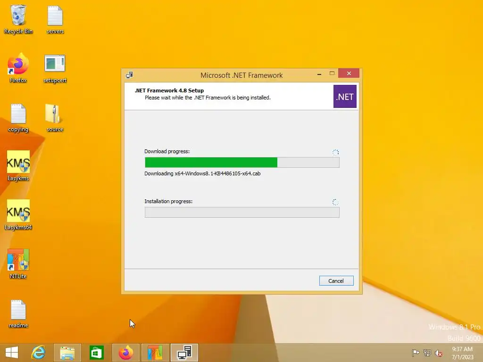This screenshot has width=483, height=362.
Task: Activate the .NET setup taskbar button
Action: [x=184, y=353]
